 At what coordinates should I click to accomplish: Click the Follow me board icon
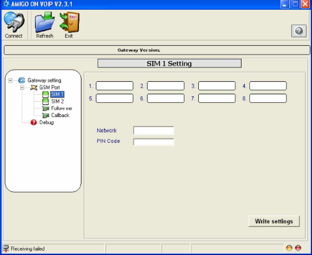point(46,108)
